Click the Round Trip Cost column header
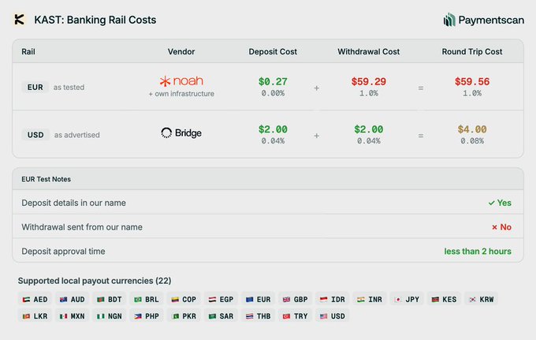Image resolution: width=536 pixels, height=340 pixels. point(472,51)
